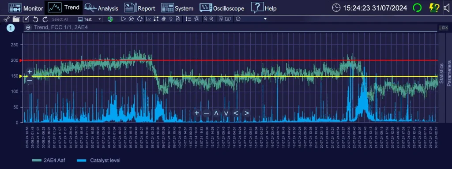
Task: Click the trend panel window control buttons
Action: pyautogui.click(x=444, y=28)
